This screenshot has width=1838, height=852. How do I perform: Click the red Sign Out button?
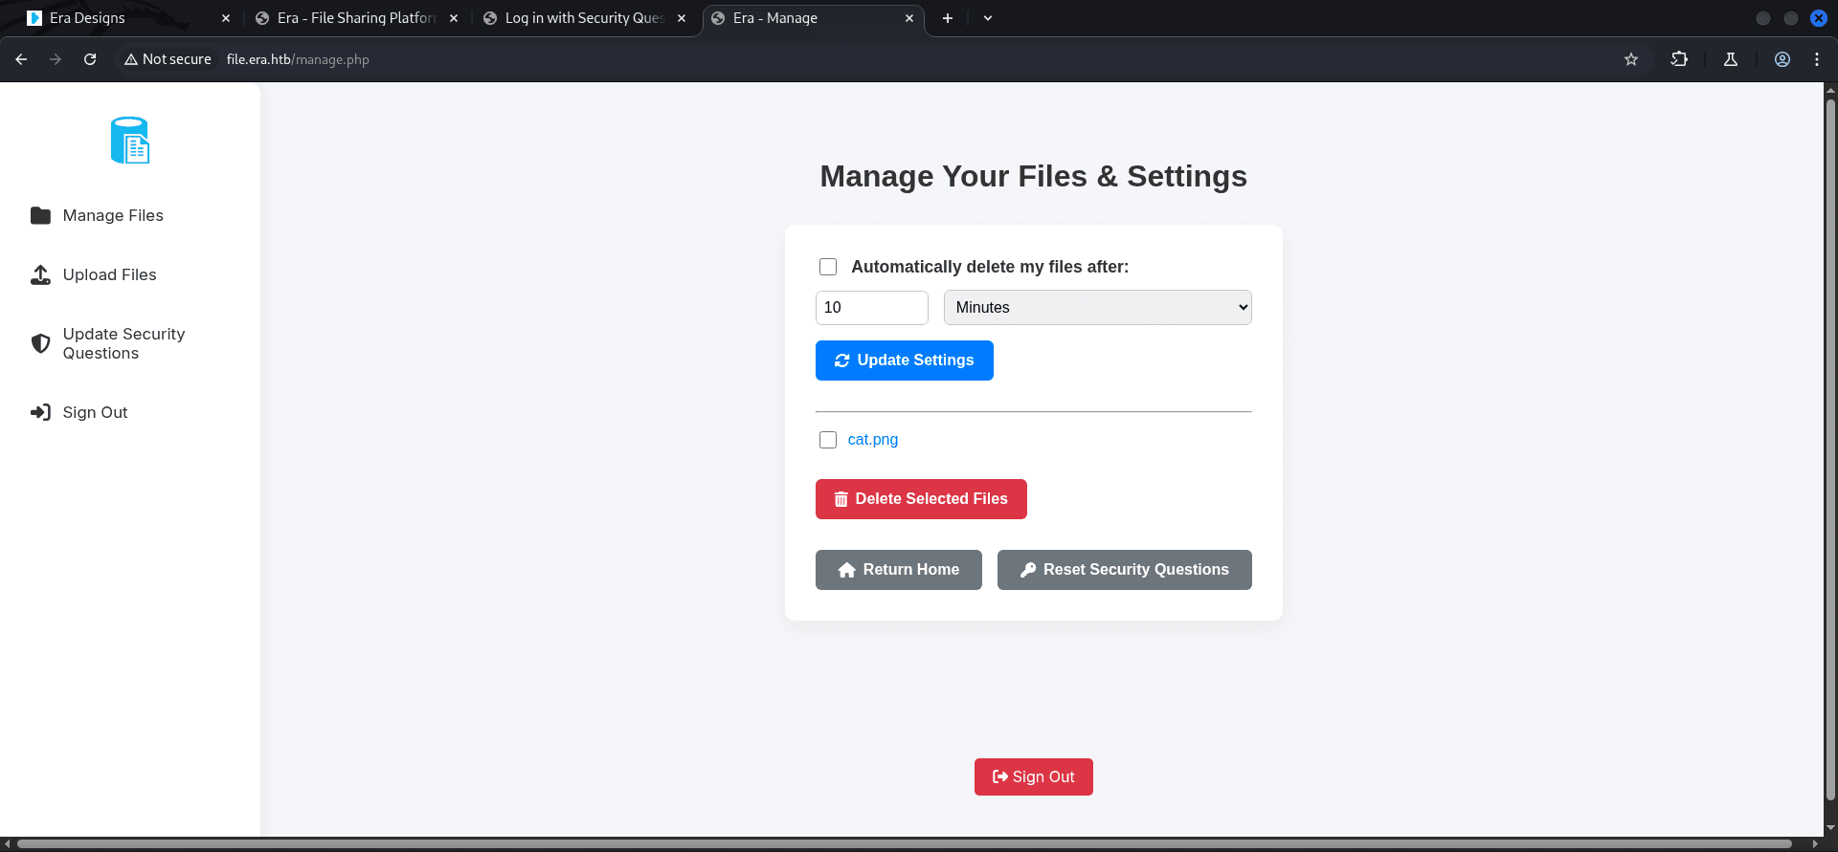(x=1034, y=777)
